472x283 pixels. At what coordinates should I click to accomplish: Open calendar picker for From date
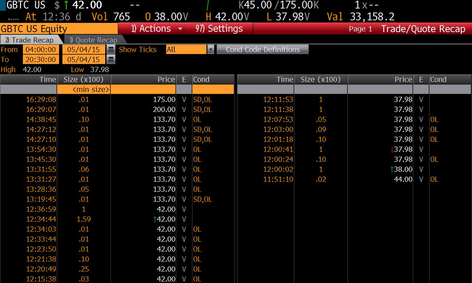click(x=111, y=50)
